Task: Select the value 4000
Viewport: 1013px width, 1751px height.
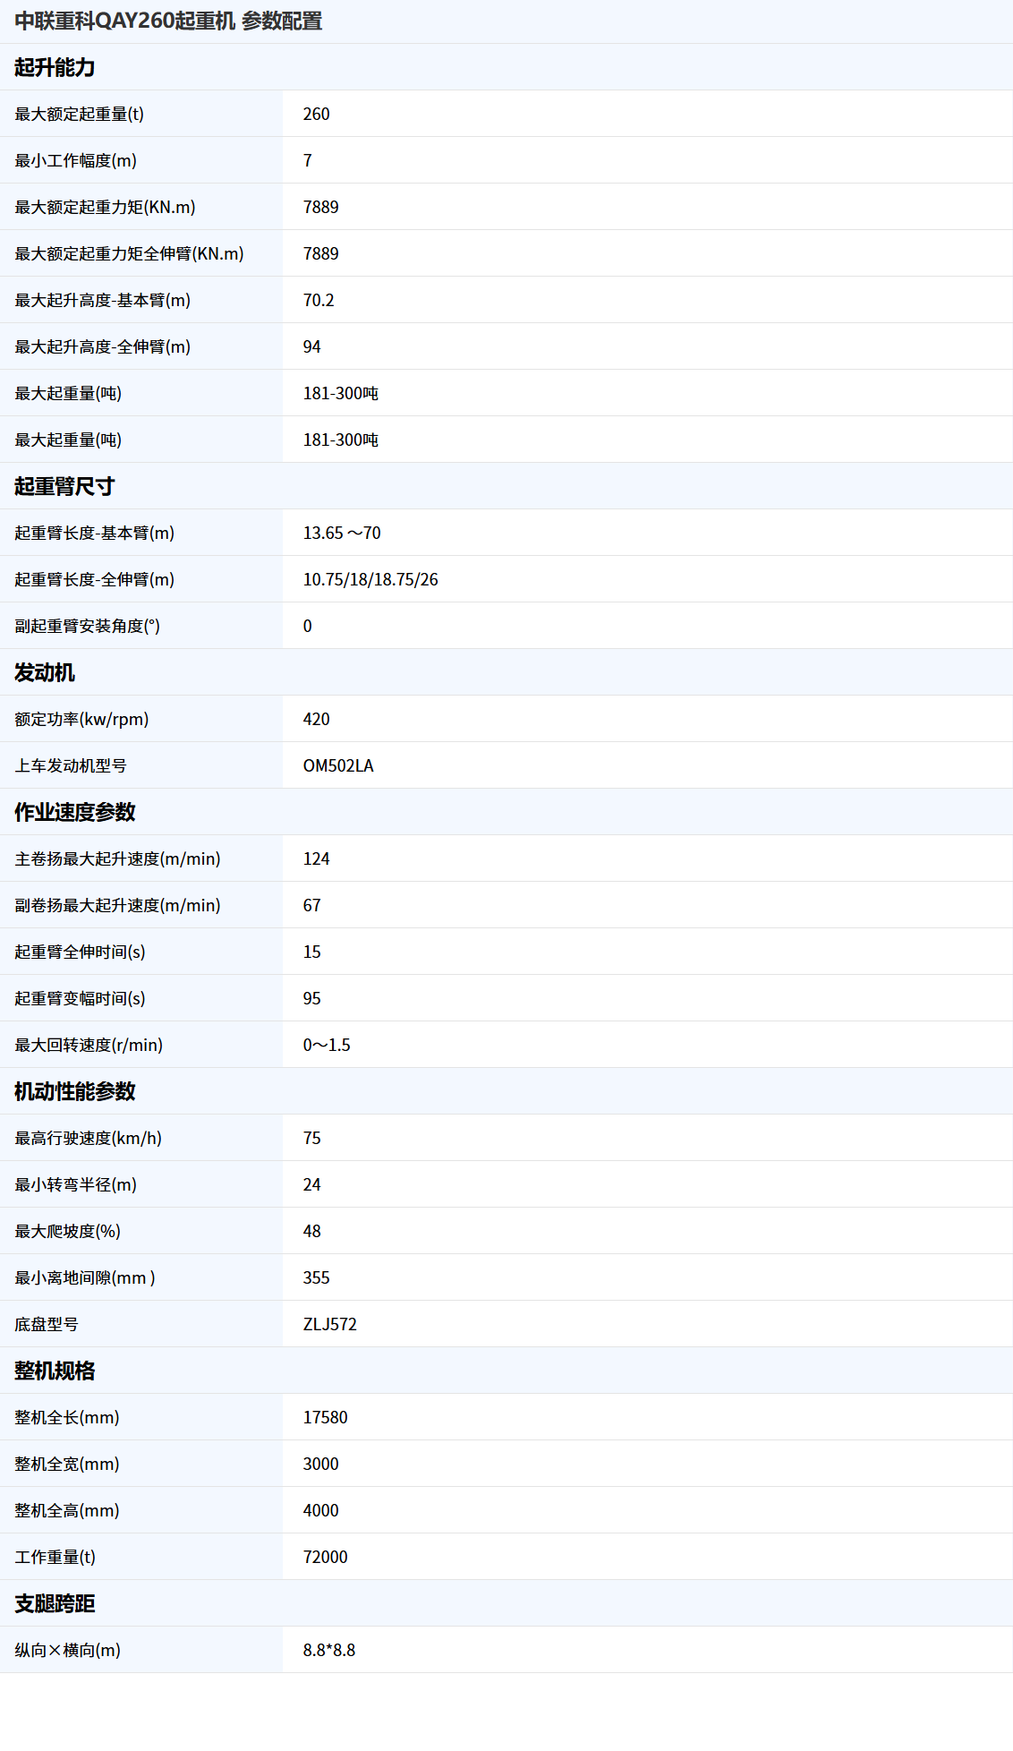Action: pos(321,1510)
